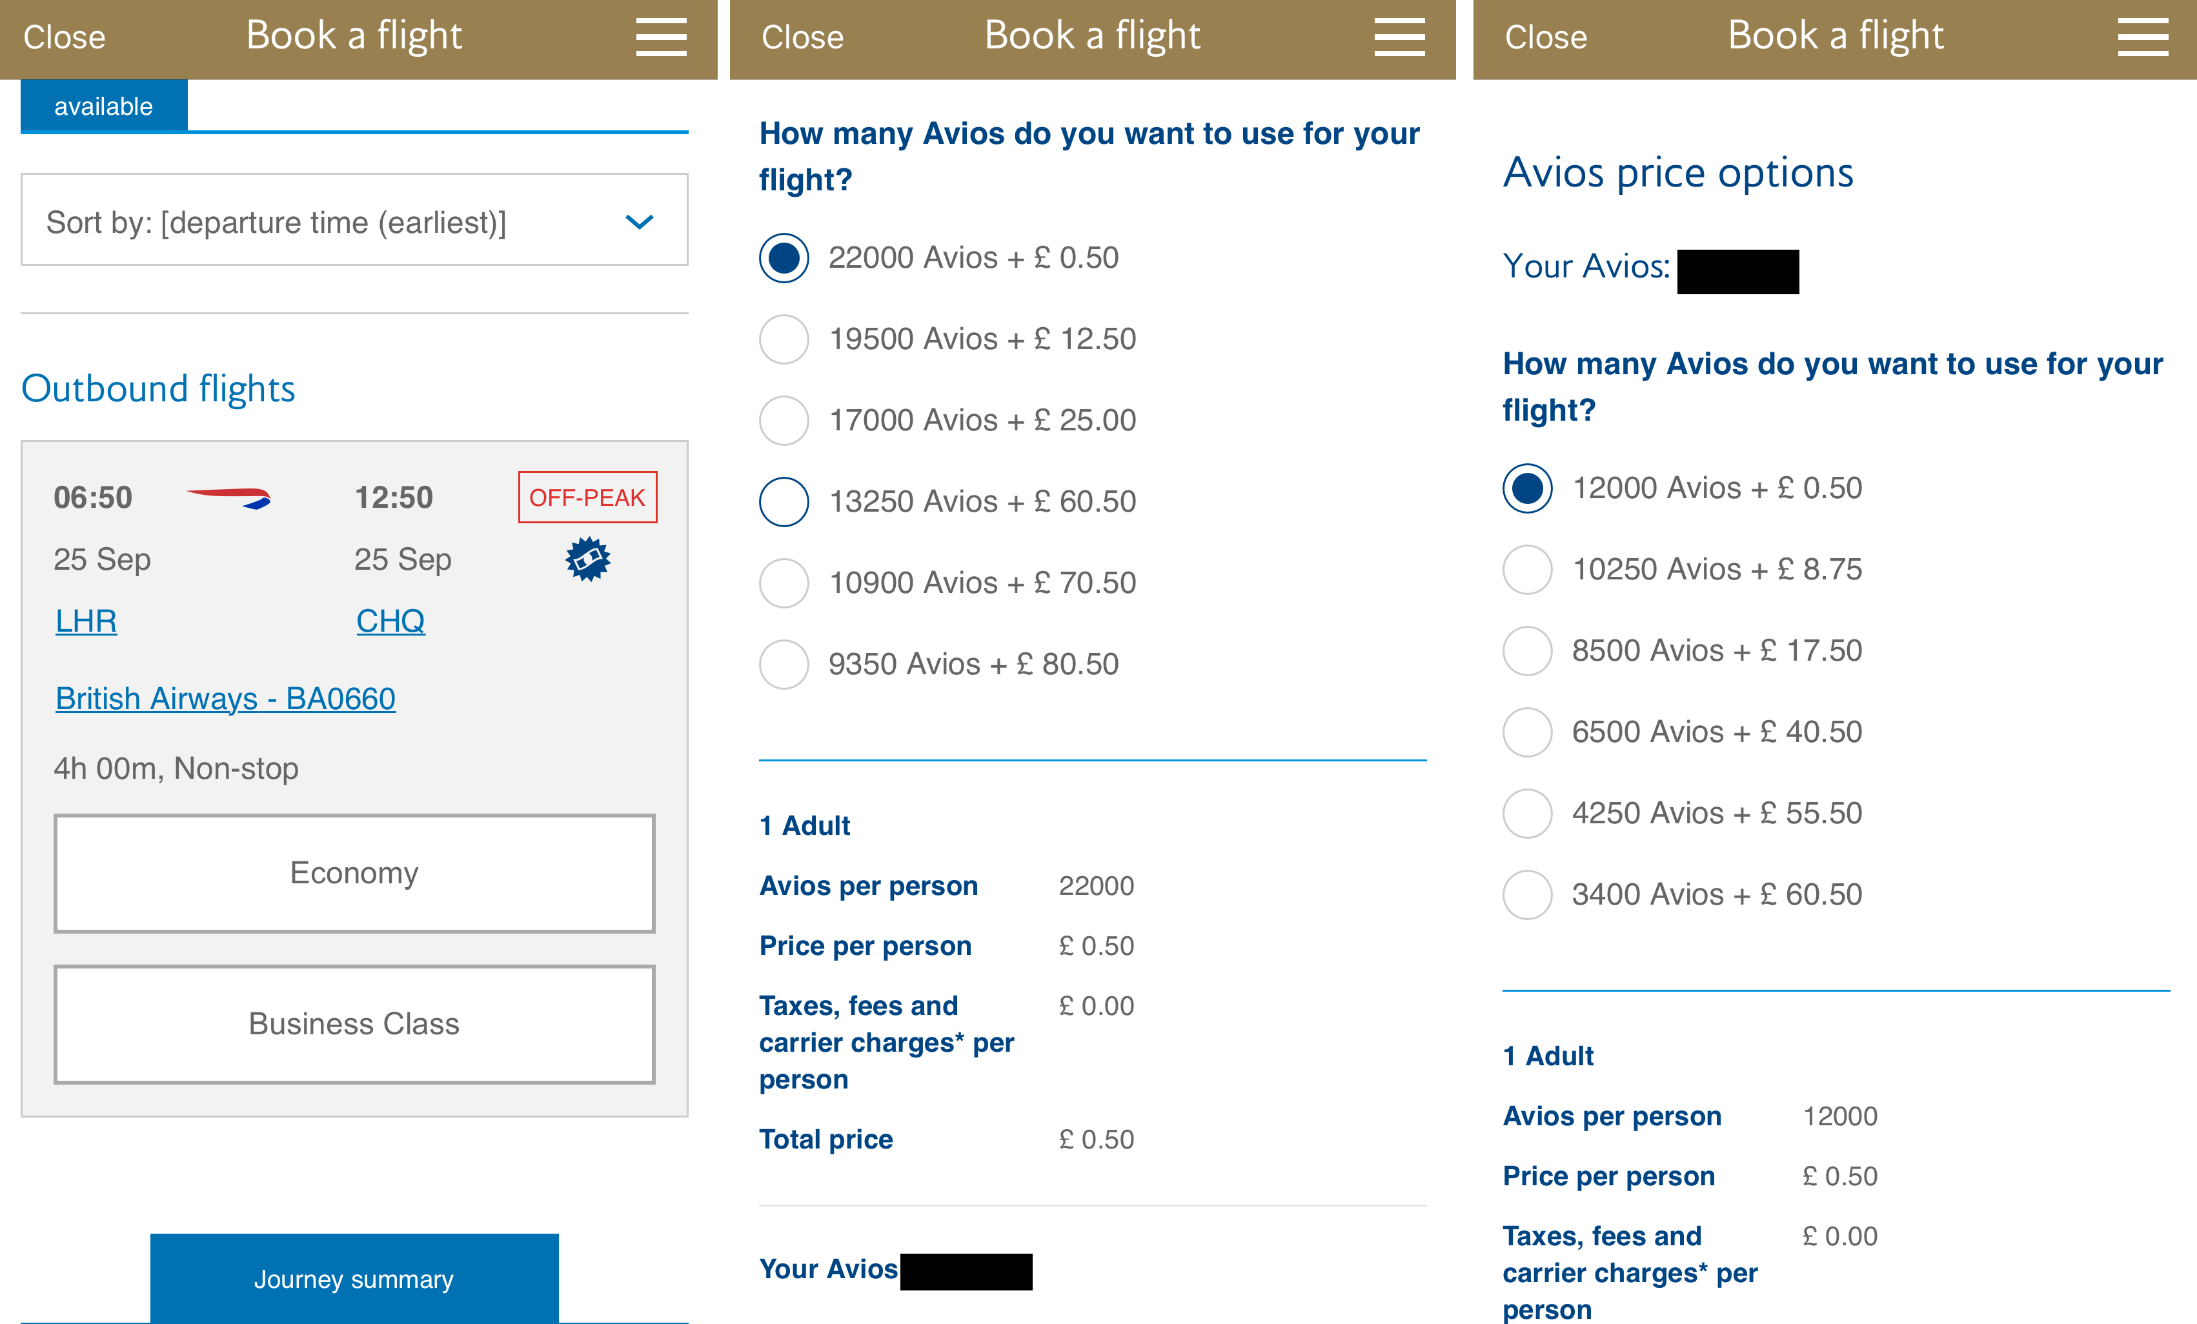This screenshot has width=2197, height=1324.
Task: Choose 10250 Avios + £8.75 option
Action: [x=1527, y=570]
